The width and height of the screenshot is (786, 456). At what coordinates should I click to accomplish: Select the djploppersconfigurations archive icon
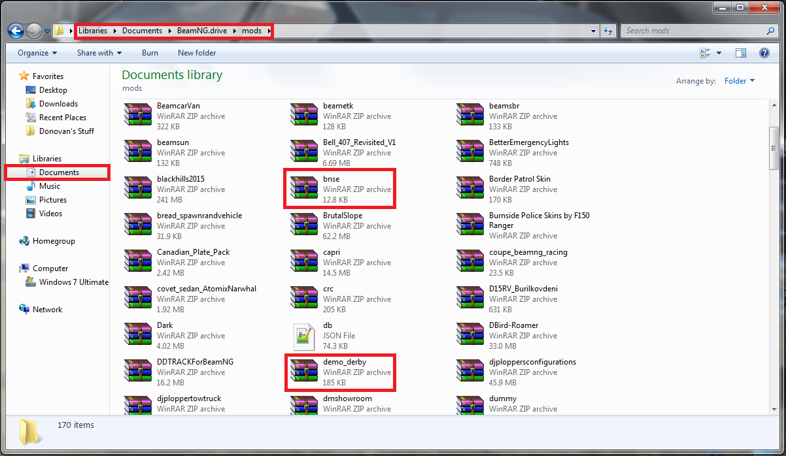(470, 370)
